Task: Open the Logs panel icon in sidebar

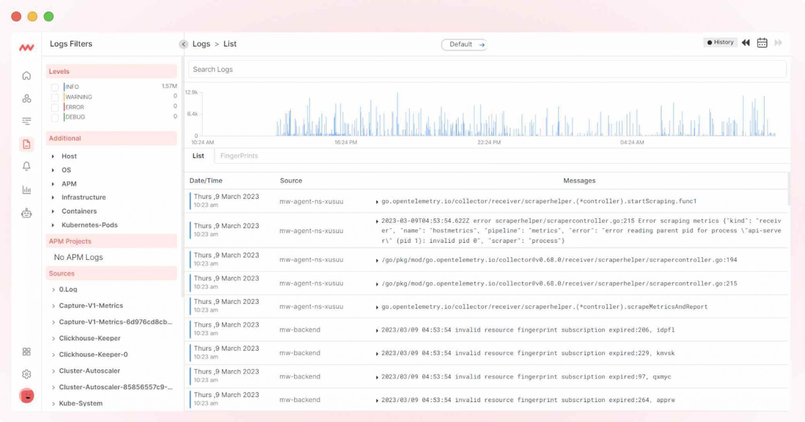Action: (26, 144)
